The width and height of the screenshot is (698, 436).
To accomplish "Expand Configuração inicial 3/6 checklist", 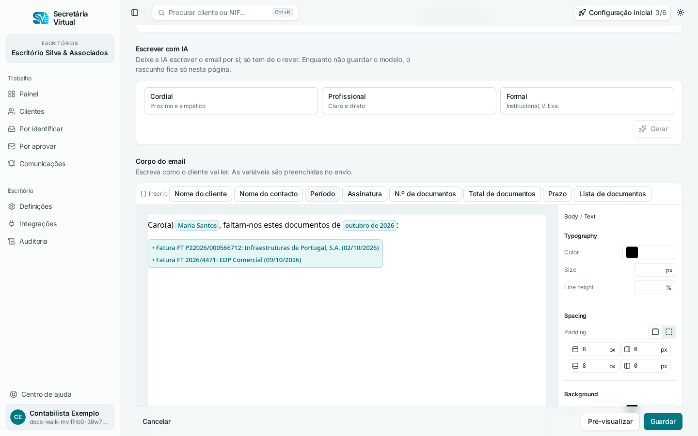I will pos(622,13).
